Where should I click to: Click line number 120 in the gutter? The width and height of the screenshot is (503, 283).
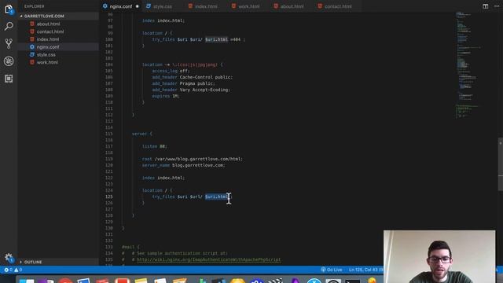click(109, 165)
